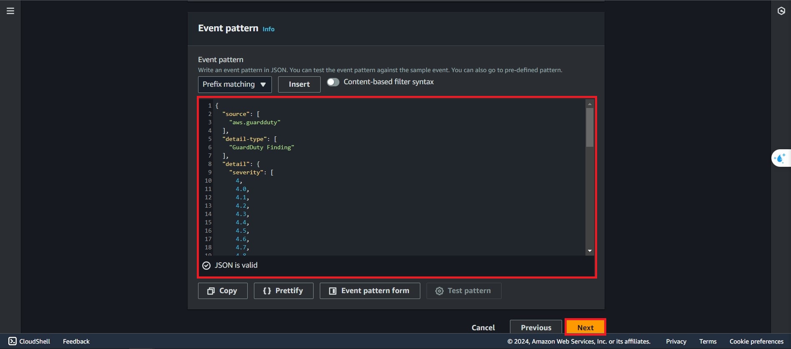Toggle Content-based filter syntax switch
The height and width of the screenshot is (349, 791).
[333, 82]
